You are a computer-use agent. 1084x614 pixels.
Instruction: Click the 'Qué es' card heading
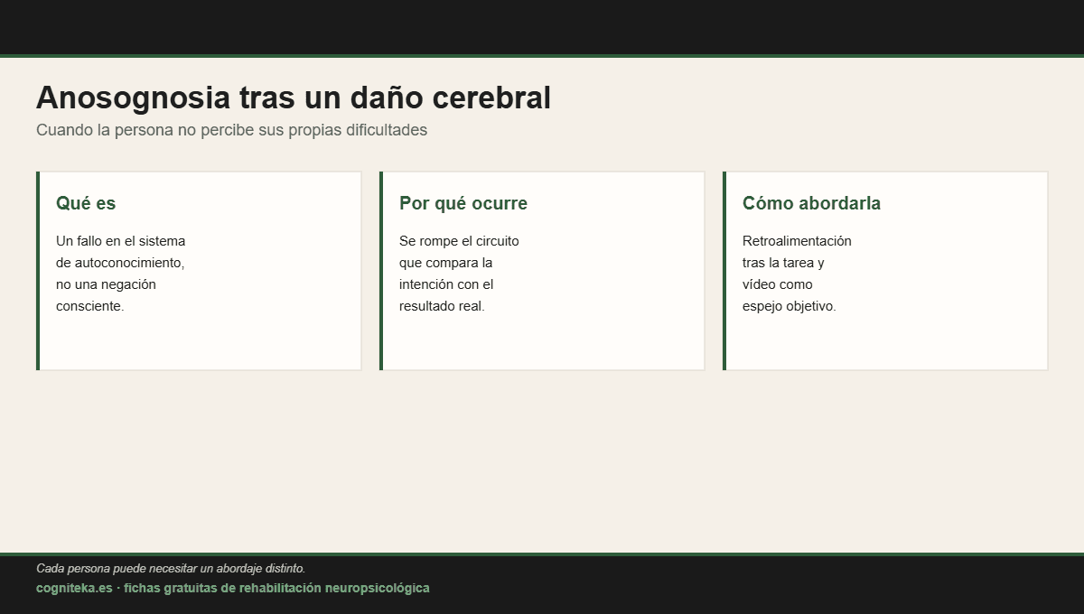click(x=86, y=203)
